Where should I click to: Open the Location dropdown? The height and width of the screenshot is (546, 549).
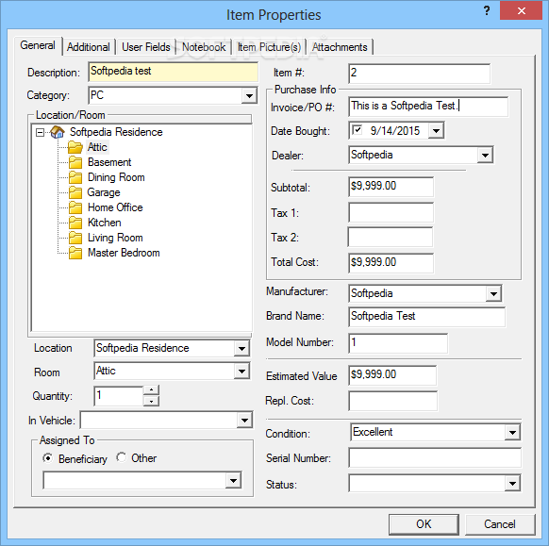pyautogui.click(x=241, y=349)
